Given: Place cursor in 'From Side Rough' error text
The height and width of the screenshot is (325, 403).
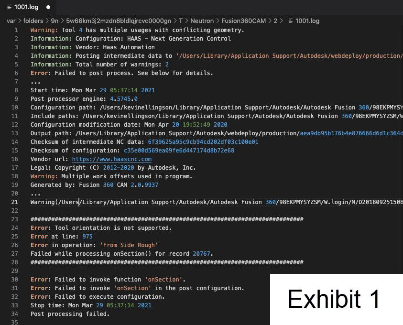Looking at the screenshot, I should pos(128,245).
